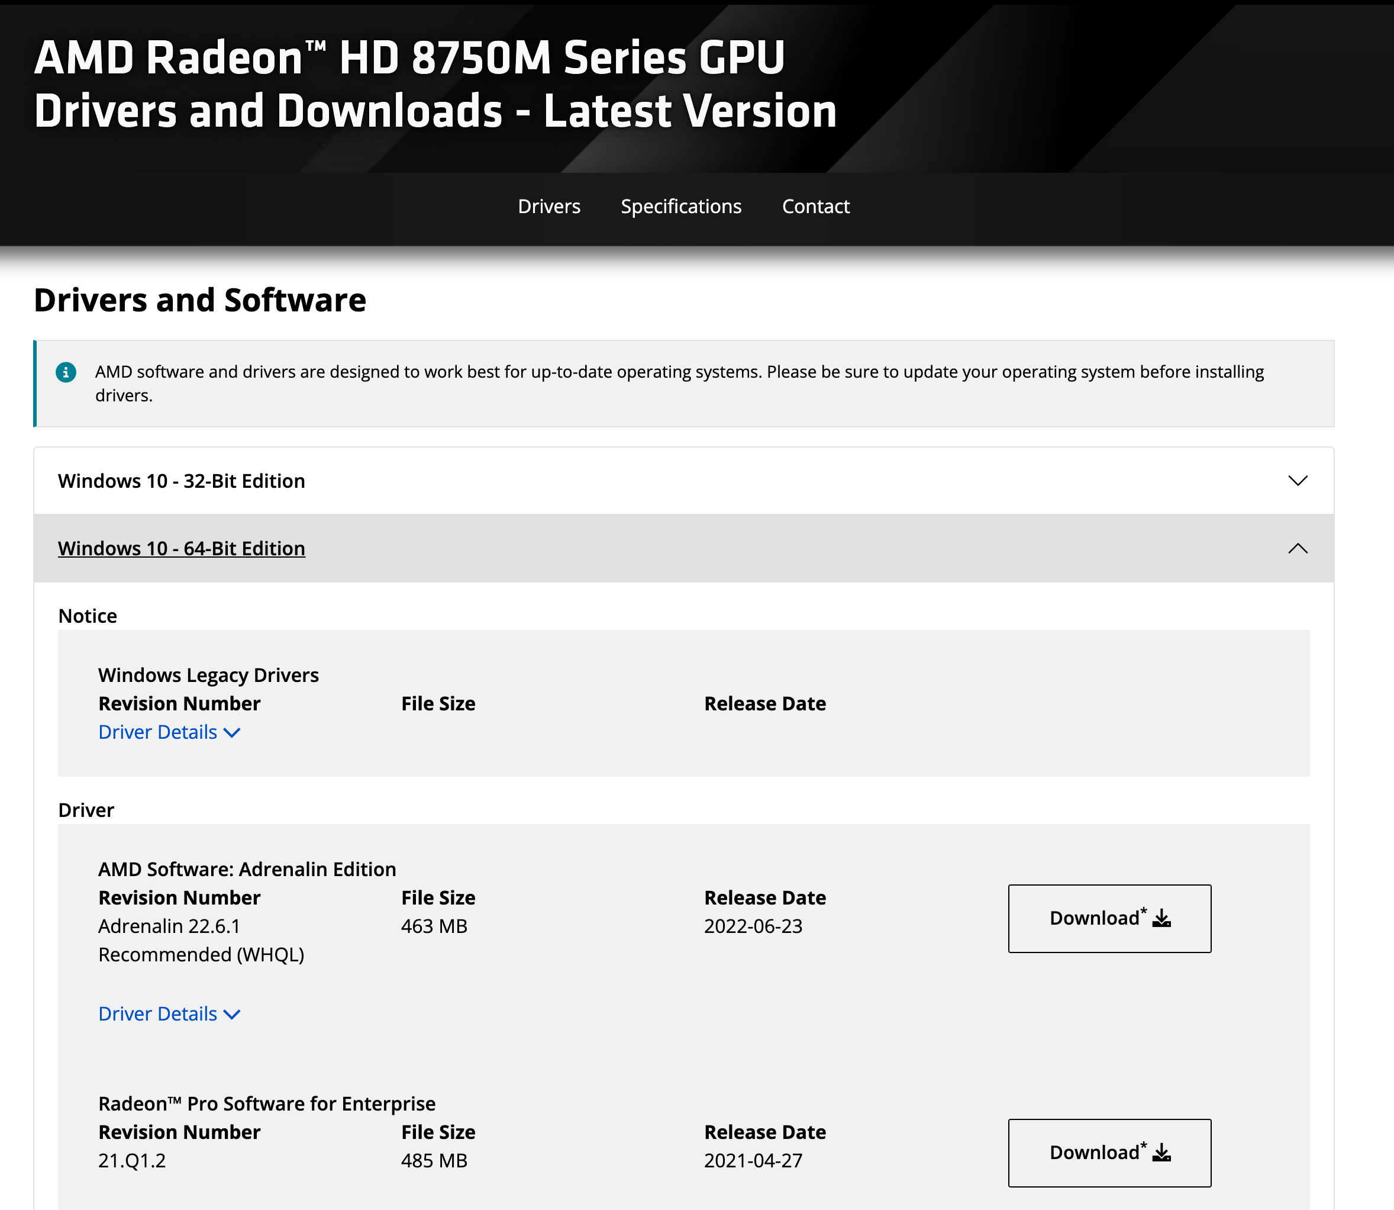Select the 'Adrenalin 22.6.1' revision text
The image size is (1394, 1210).
pos(169,926)
